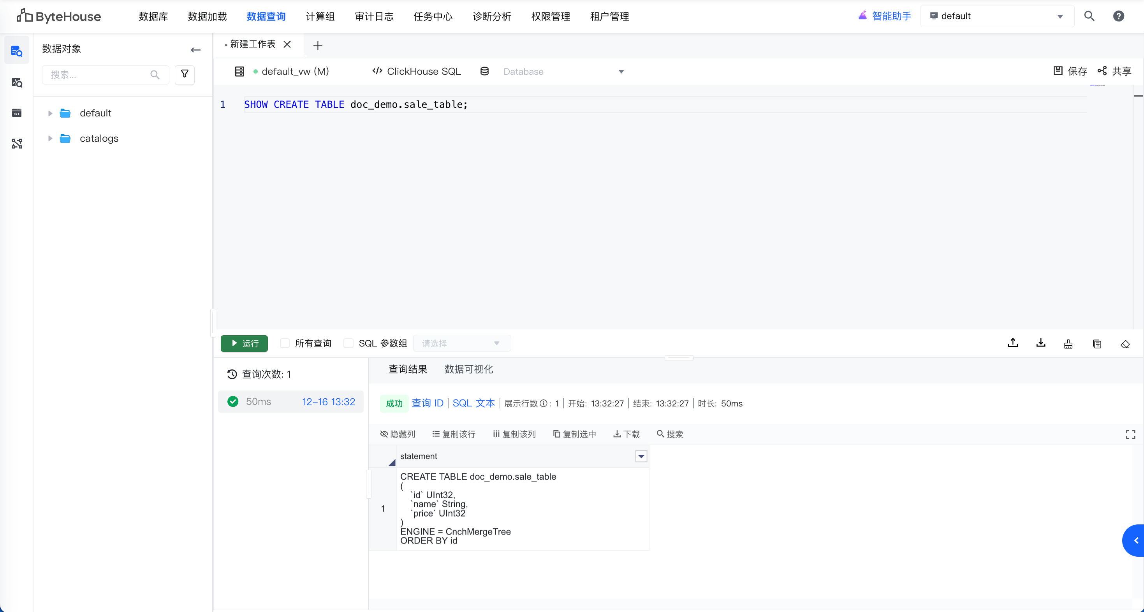The image size is (1144, 612).
Task: Add a new worksheet with plus tab
Action: 317,45
